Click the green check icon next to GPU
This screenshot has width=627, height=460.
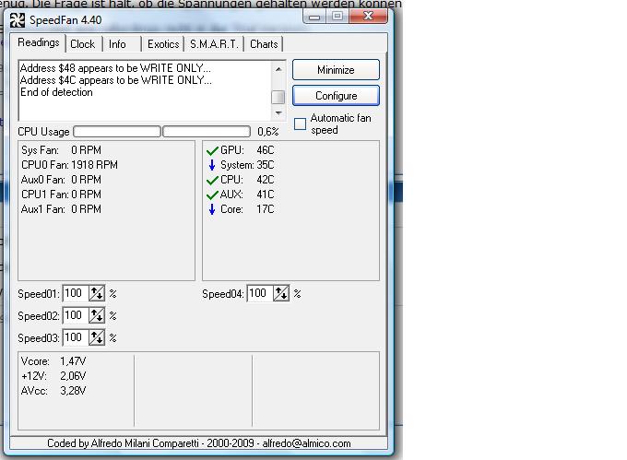[x=212, y=150]
